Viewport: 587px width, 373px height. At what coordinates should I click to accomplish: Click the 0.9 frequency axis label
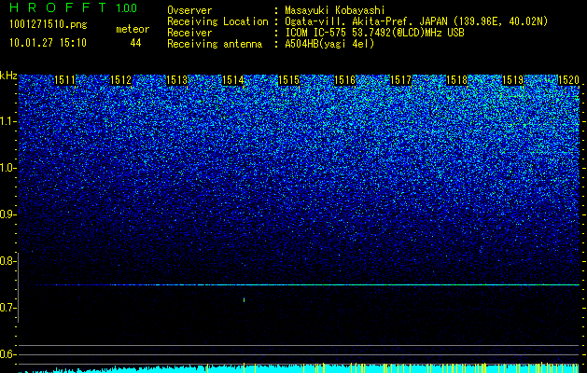(x=7, y=214)
